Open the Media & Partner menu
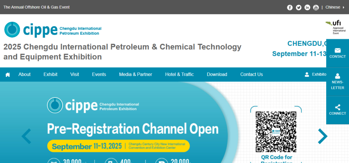Image resolution: width=349 pixels, height=163 pixels. (136, 75)
